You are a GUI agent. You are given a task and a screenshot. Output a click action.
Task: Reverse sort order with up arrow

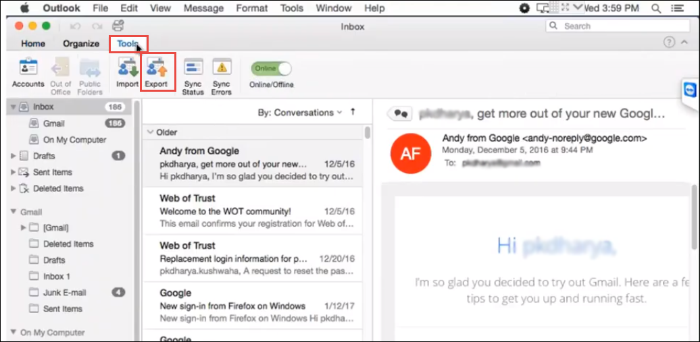353,113
